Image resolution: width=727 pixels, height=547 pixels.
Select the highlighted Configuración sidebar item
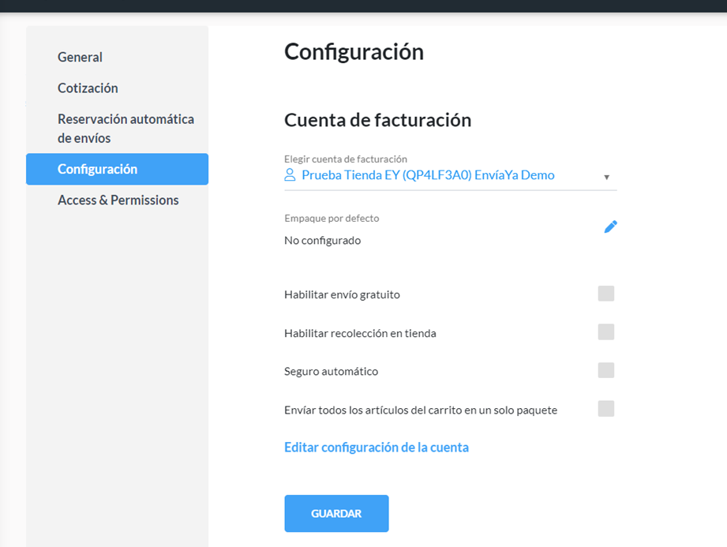(117, 169)
